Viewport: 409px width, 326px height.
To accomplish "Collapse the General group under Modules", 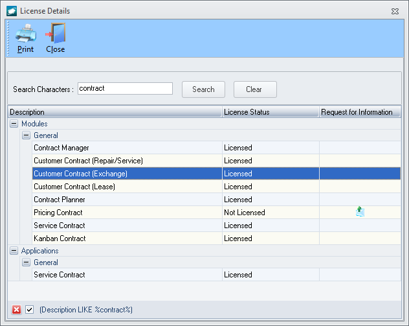I will click(x=26, y=135).
